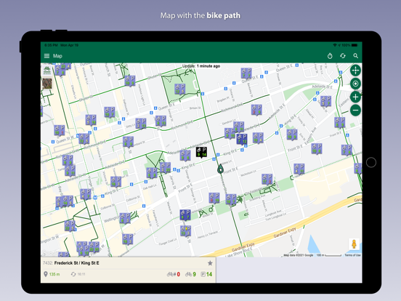Tap the four-arrow pan map button
Image resolution: width=401 pixels, height=301 pixels.
pyautogui.click(x=355, y=70)
